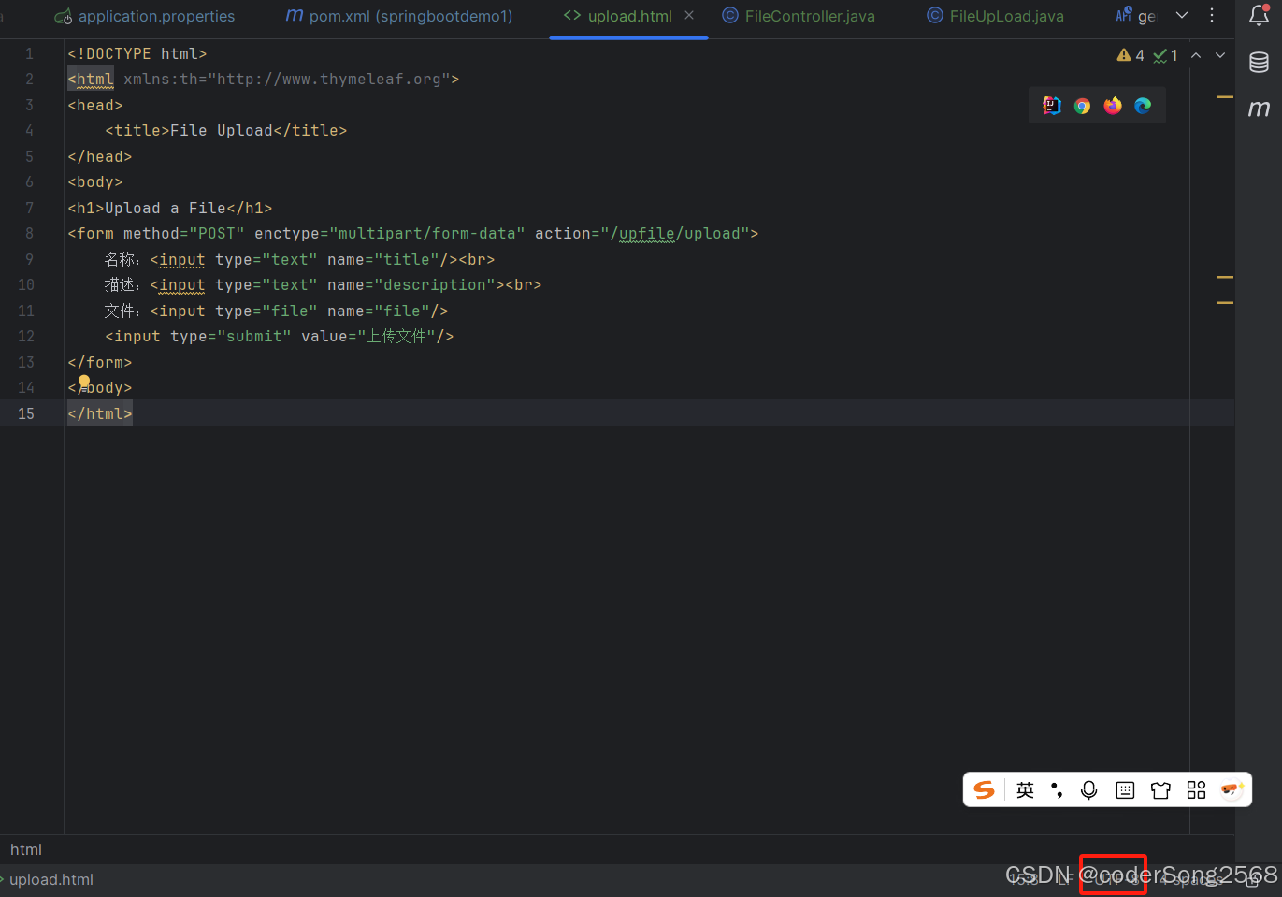Open the Notifications bell panel
Screen dimensions: 1282x897
tap(1260, 15)
